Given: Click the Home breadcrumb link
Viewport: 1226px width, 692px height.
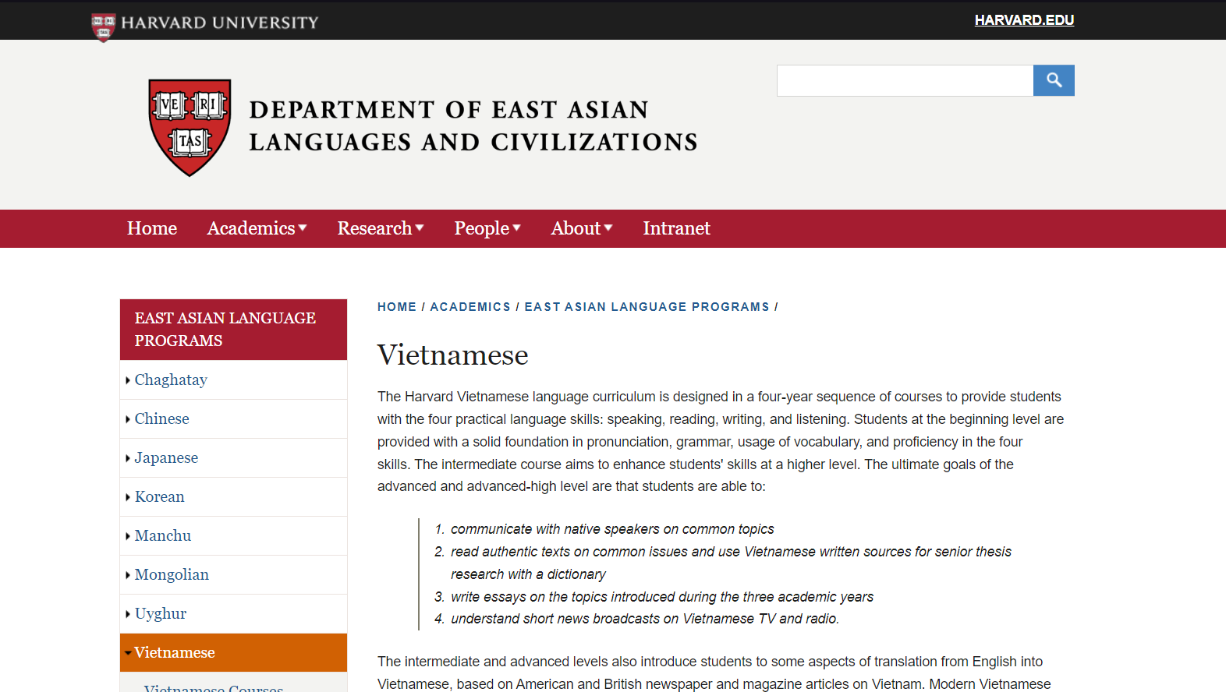Looking at the screenshot, I should 397,307.
